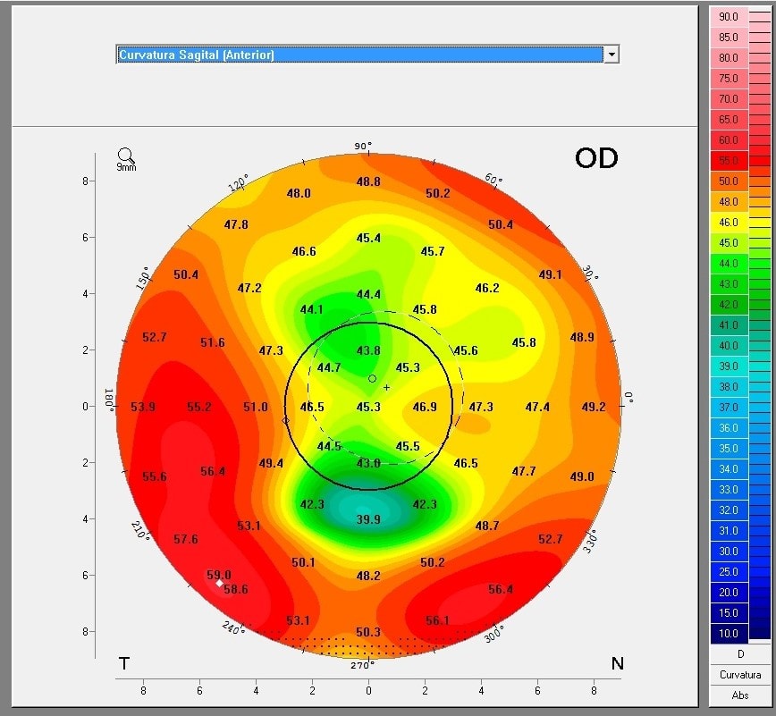Click the 49.1 value on the map
Viewport: 776px width, 716px height.
click(551, 274)
